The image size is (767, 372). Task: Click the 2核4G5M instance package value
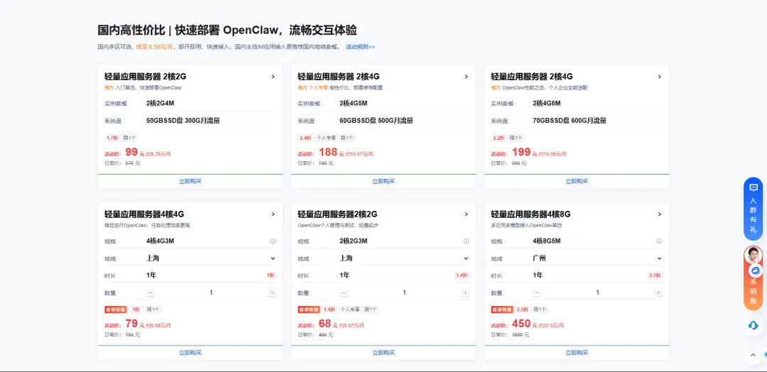pos(353,103)
